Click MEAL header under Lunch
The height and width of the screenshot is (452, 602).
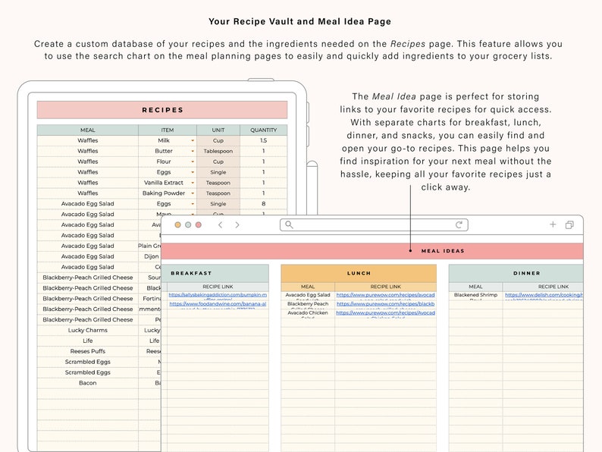(x=308, y=287)
